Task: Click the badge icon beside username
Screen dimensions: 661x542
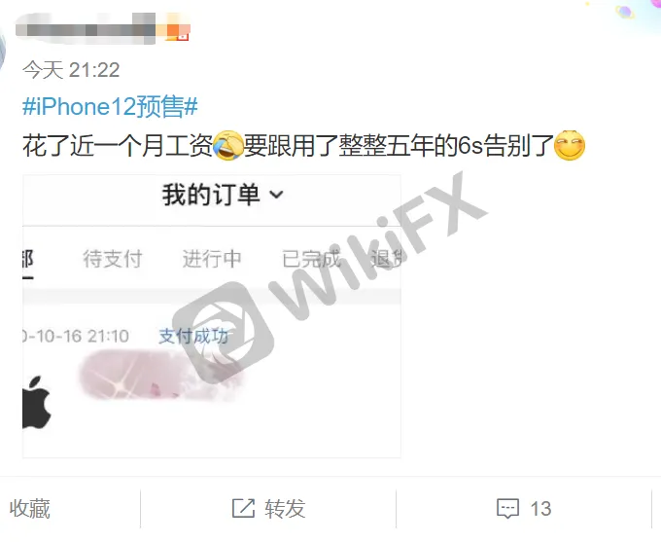Action: [177, 31]
